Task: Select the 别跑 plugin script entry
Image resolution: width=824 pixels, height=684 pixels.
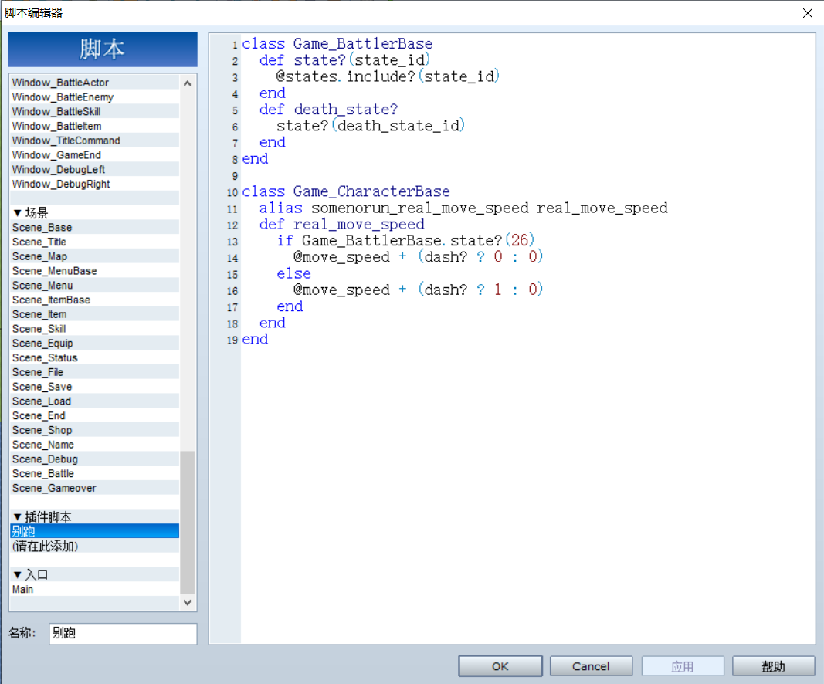Action: 94,531
